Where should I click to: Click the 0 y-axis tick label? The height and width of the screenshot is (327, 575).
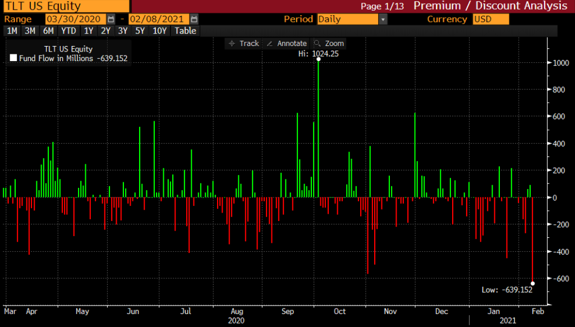(x=555, y=197)
